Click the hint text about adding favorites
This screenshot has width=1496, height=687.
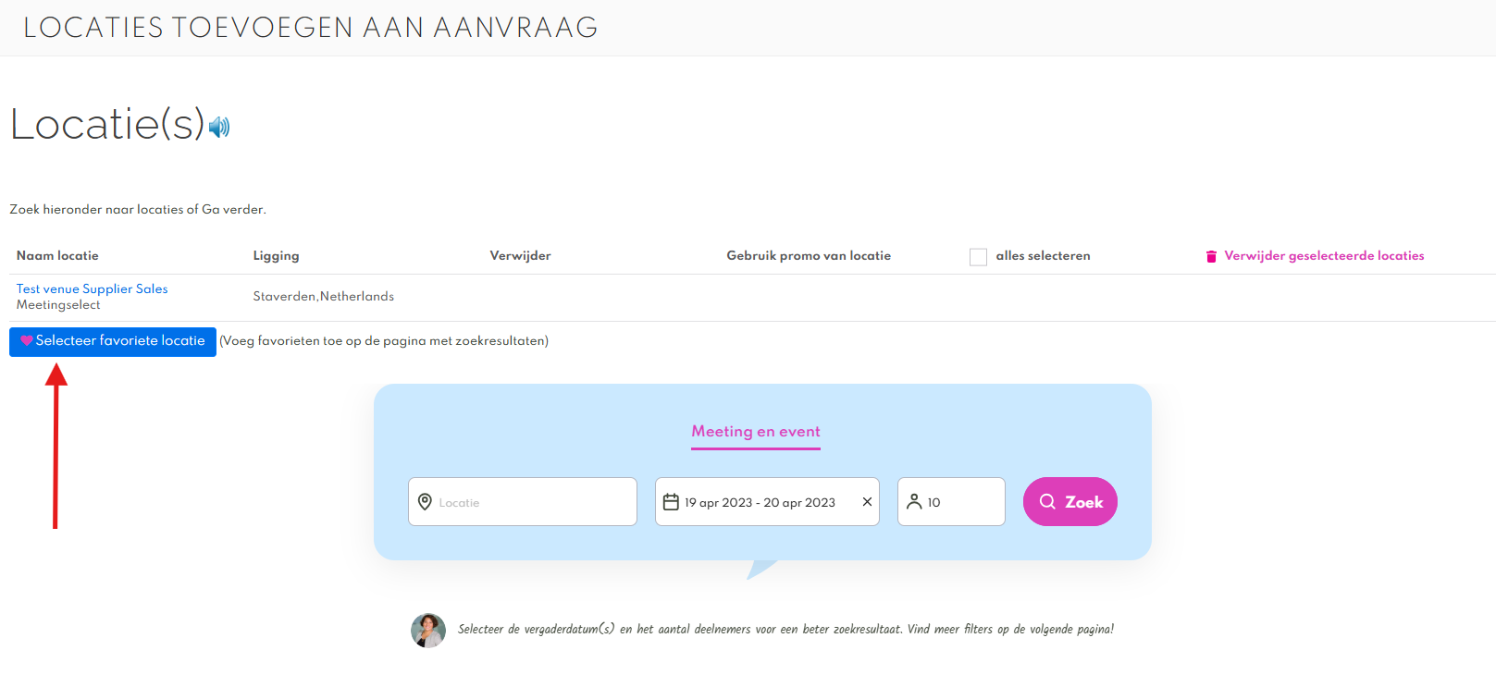[x=384, y=341]
